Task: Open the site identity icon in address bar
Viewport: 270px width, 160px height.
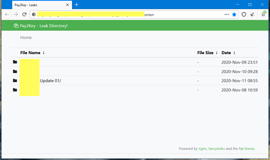Action: tap(34, 14)
